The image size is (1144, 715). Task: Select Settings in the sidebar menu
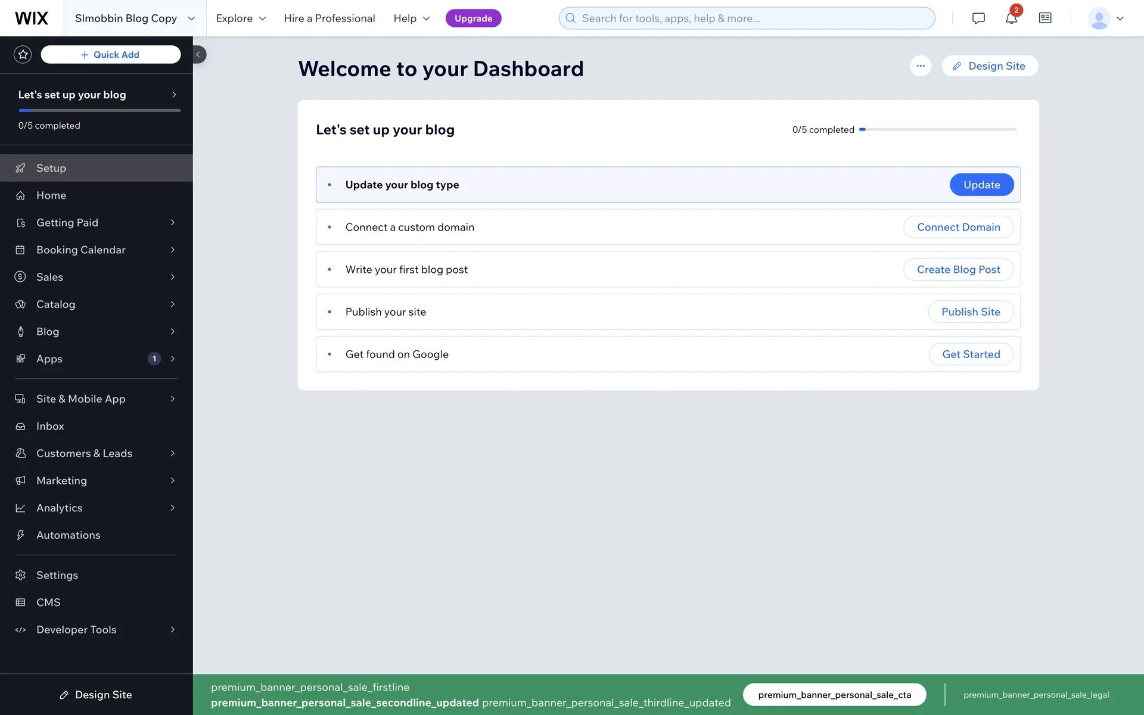click(57, 575)
